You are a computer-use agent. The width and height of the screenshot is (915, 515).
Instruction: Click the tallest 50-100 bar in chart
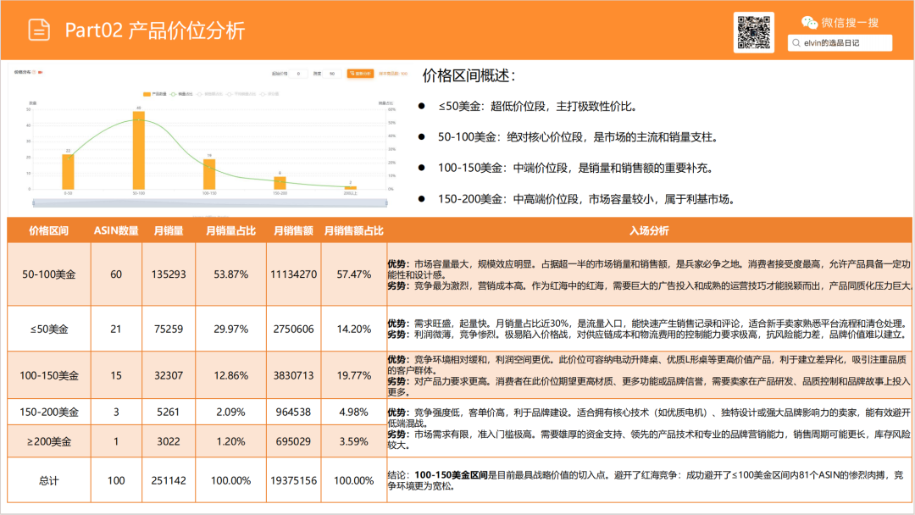(138, 150)
